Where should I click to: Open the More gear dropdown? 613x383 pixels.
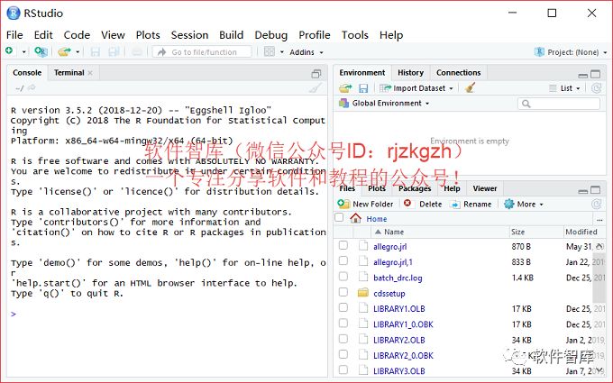pos(524,204)
